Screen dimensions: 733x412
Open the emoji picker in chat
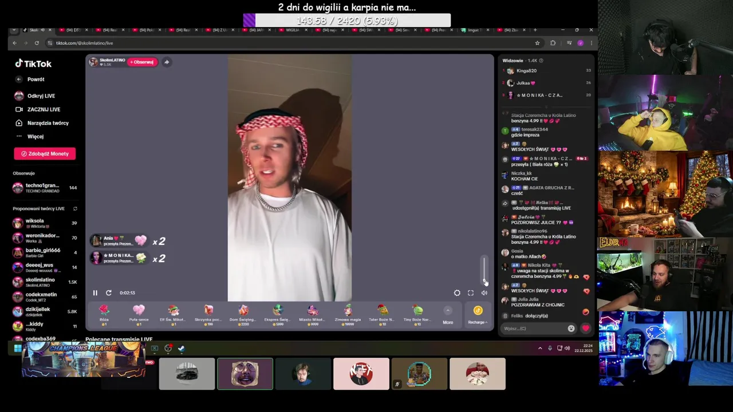571,328
